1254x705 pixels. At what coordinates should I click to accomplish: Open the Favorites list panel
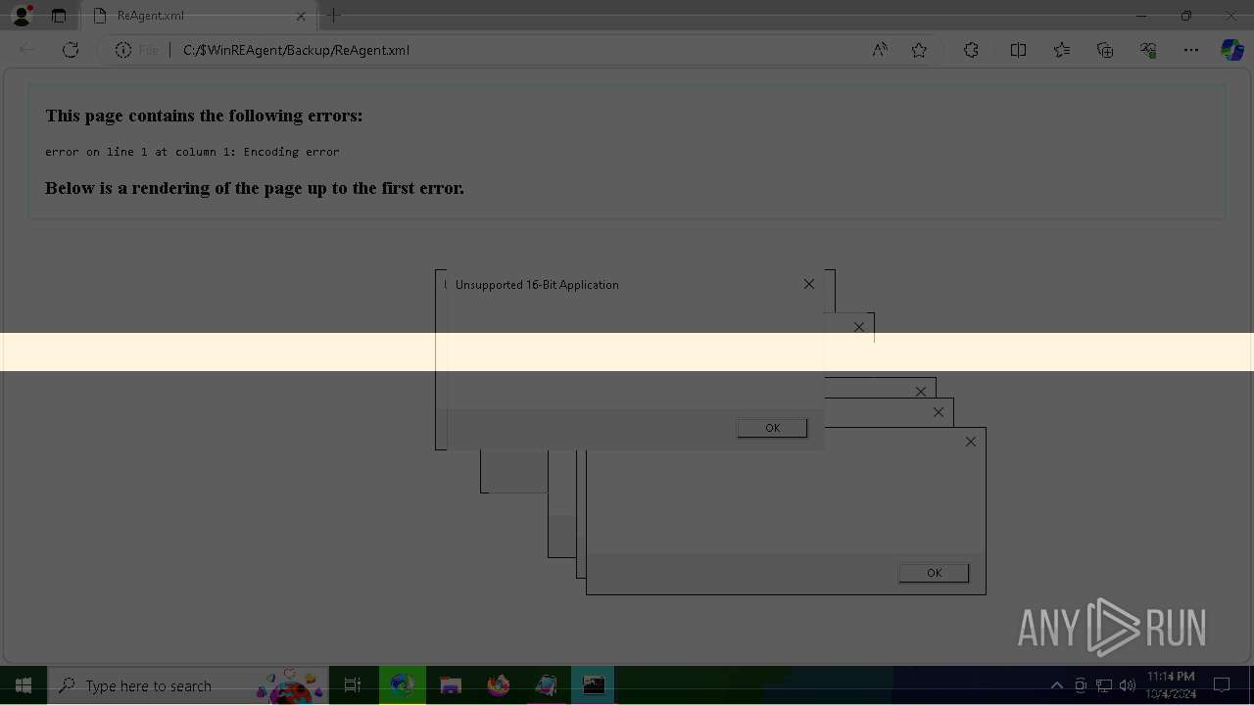1062,50
